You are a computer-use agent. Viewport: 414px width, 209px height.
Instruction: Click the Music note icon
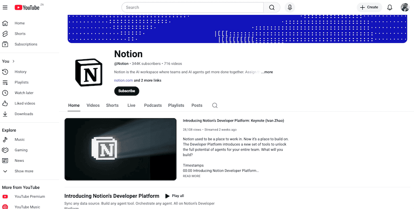click(5, 140)
